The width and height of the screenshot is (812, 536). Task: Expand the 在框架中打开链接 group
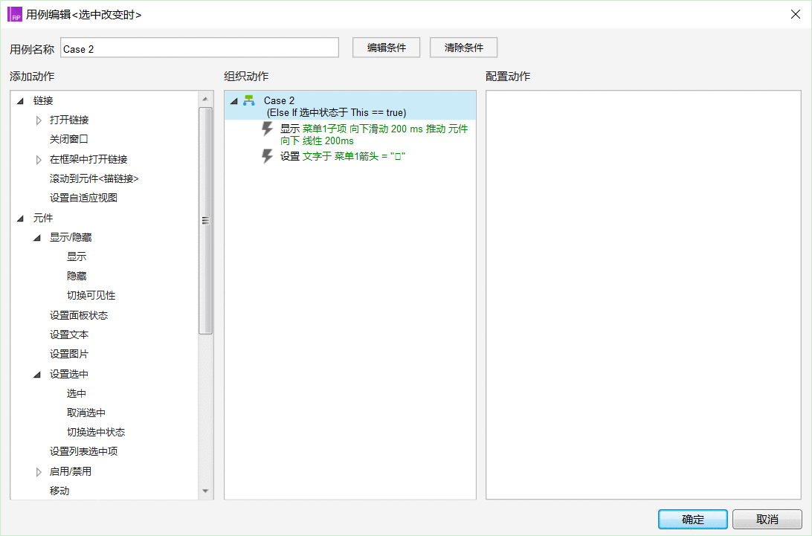click(39, 160)
